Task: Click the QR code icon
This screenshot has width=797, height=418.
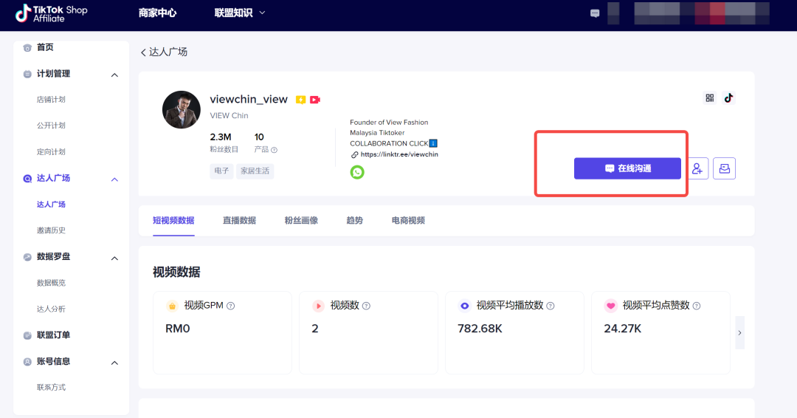Action: 710,98
